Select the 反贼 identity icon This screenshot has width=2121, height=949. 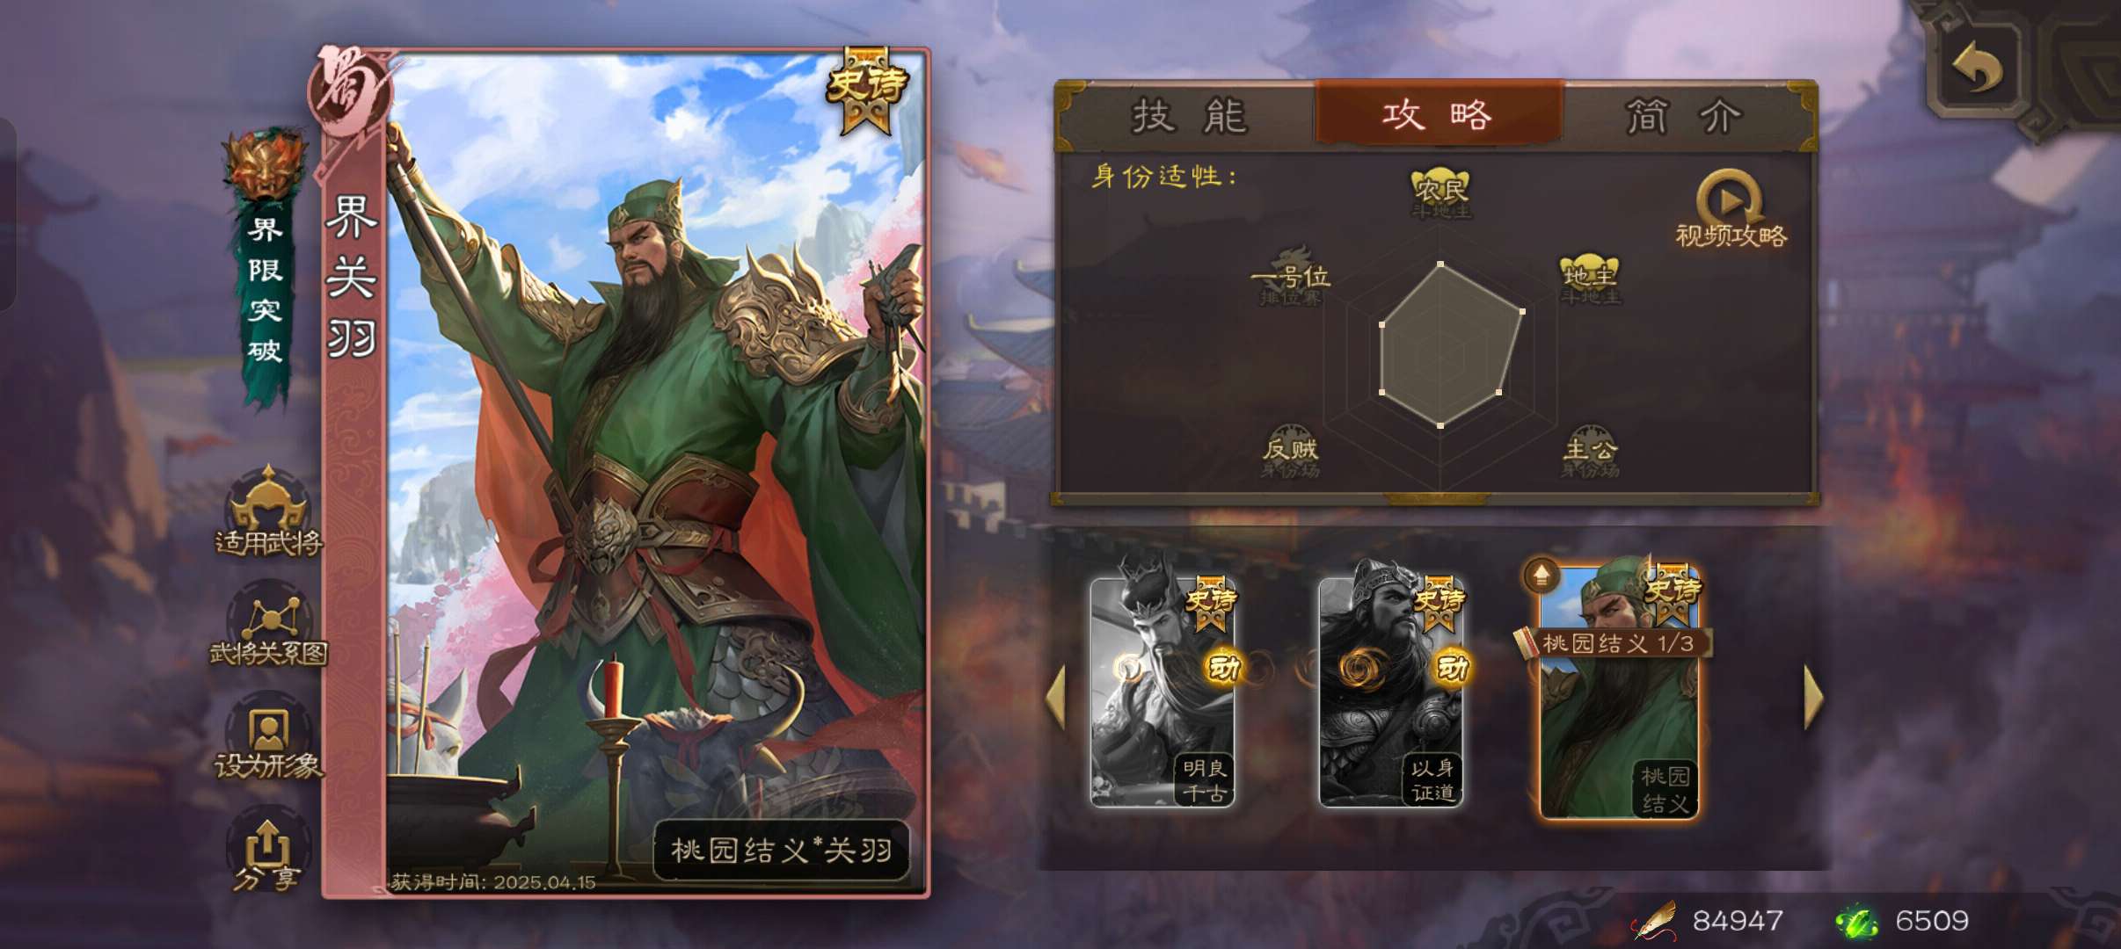click(x=1290, y=453)
